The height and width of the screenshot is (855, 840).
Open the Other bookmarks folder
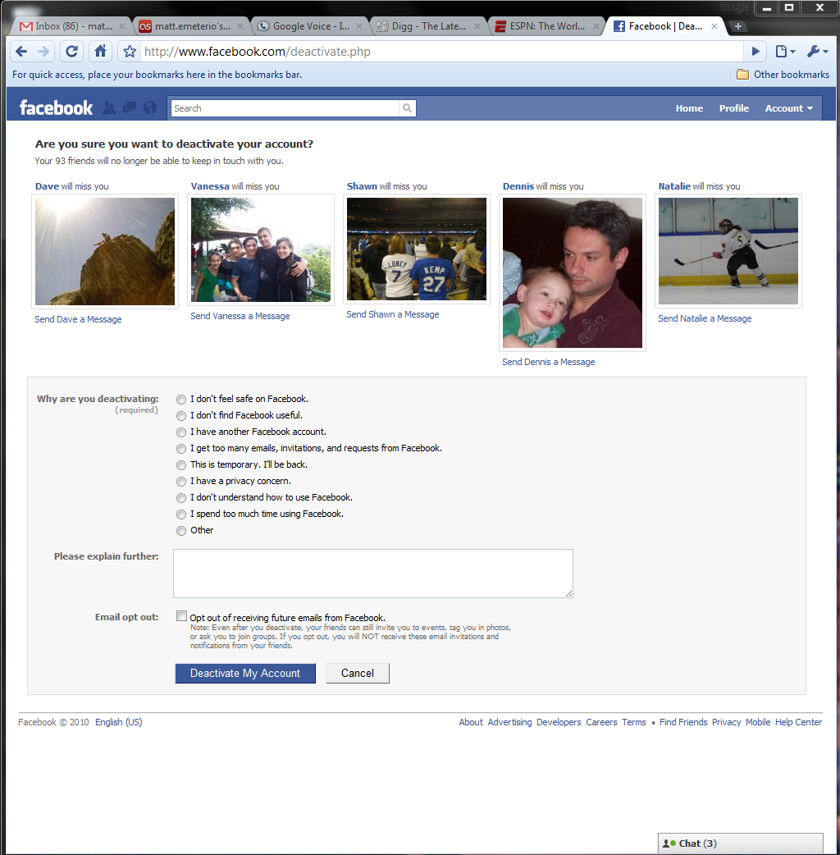click(x=783, y=75)
